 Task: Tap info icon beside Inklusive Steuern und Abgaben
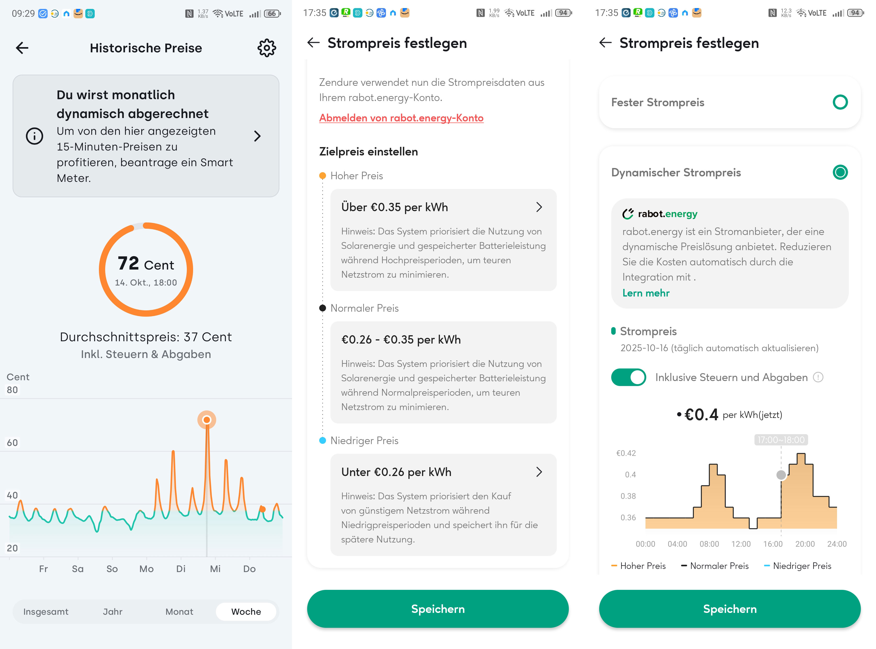(x=818, y=377)
